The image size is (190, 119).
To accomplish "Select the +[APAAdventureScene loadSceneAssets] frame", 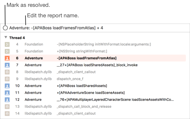I will tap(90, 93).
